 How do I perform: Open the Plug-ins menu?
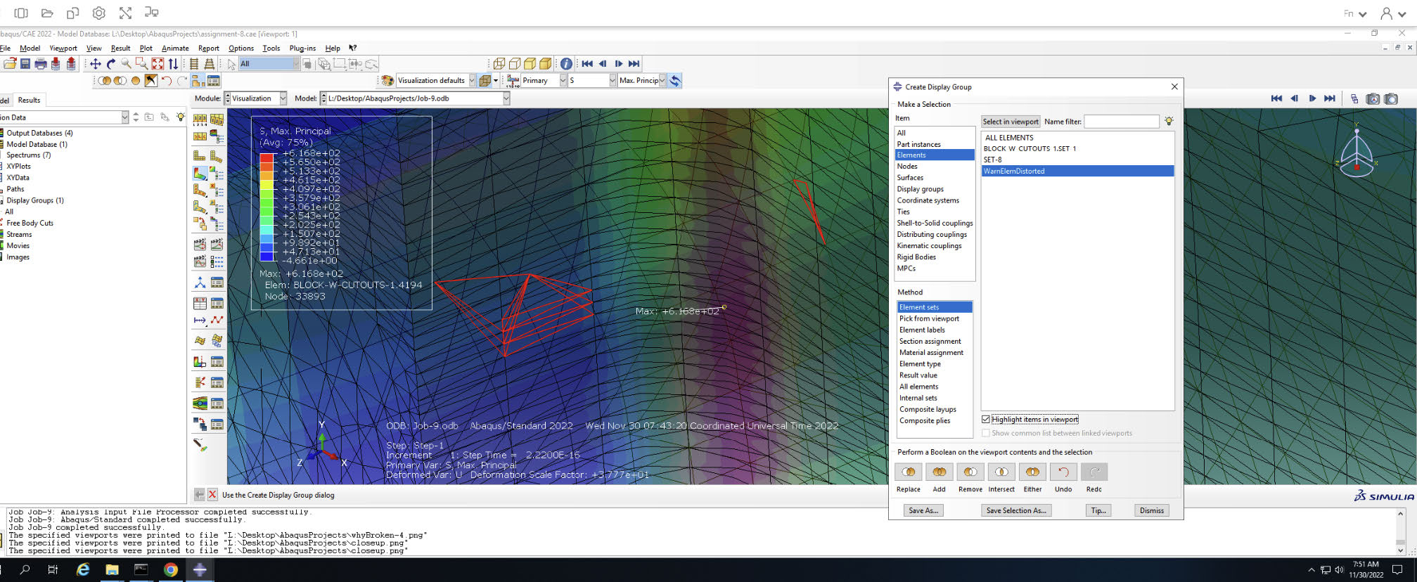(x=302, y=48)
